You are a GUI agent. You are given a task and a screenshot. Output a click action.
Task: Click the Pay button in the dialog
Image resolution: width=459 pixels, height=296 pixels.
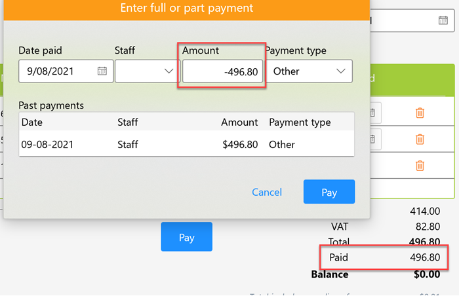[329, 192]
